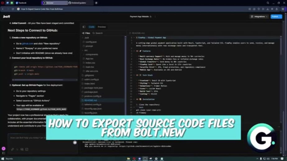Image resolution: width=287 pixels, height=161 pixels.
Task: Click the browser reload icon
Action: point(13,9)
